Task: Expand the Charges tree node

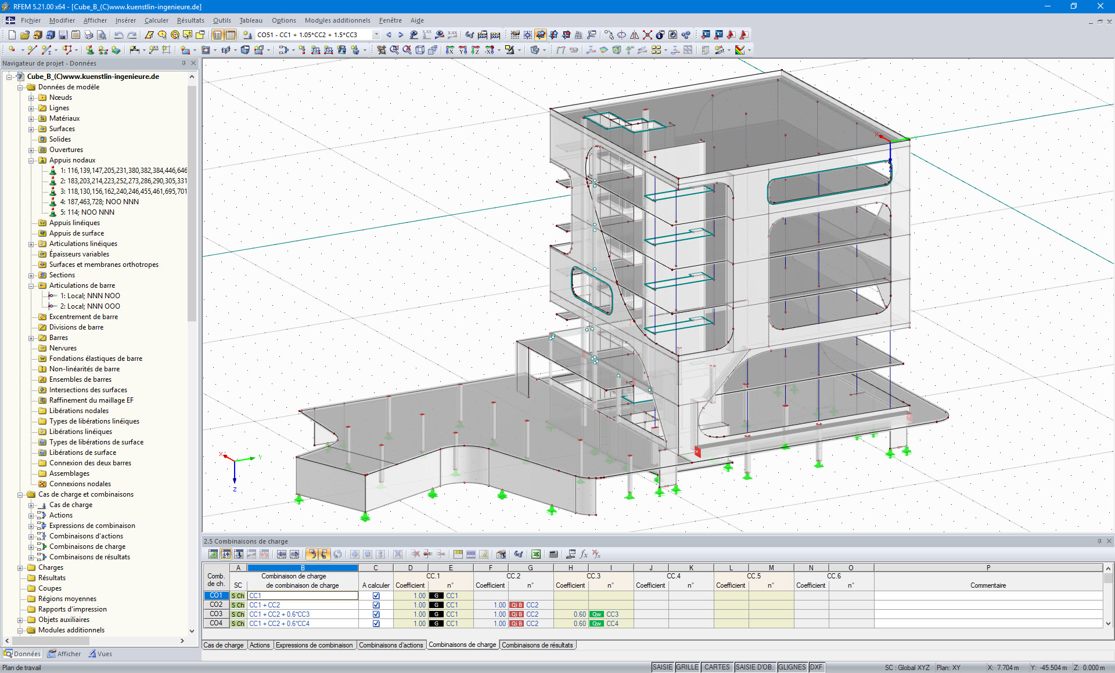Action: (20, 567)
